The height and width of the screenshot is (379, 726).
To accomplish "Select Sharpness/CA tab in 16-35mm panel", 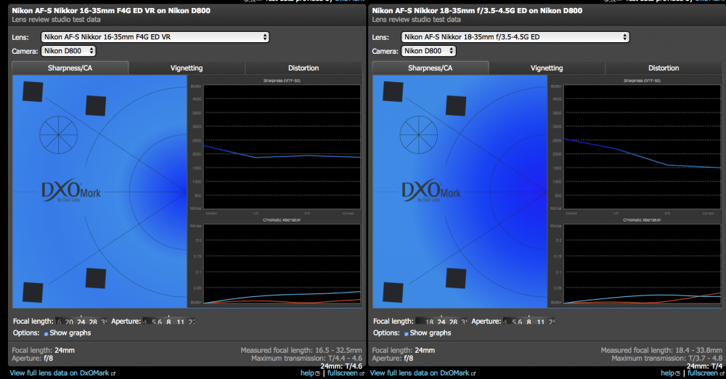I will coord(70,68).
